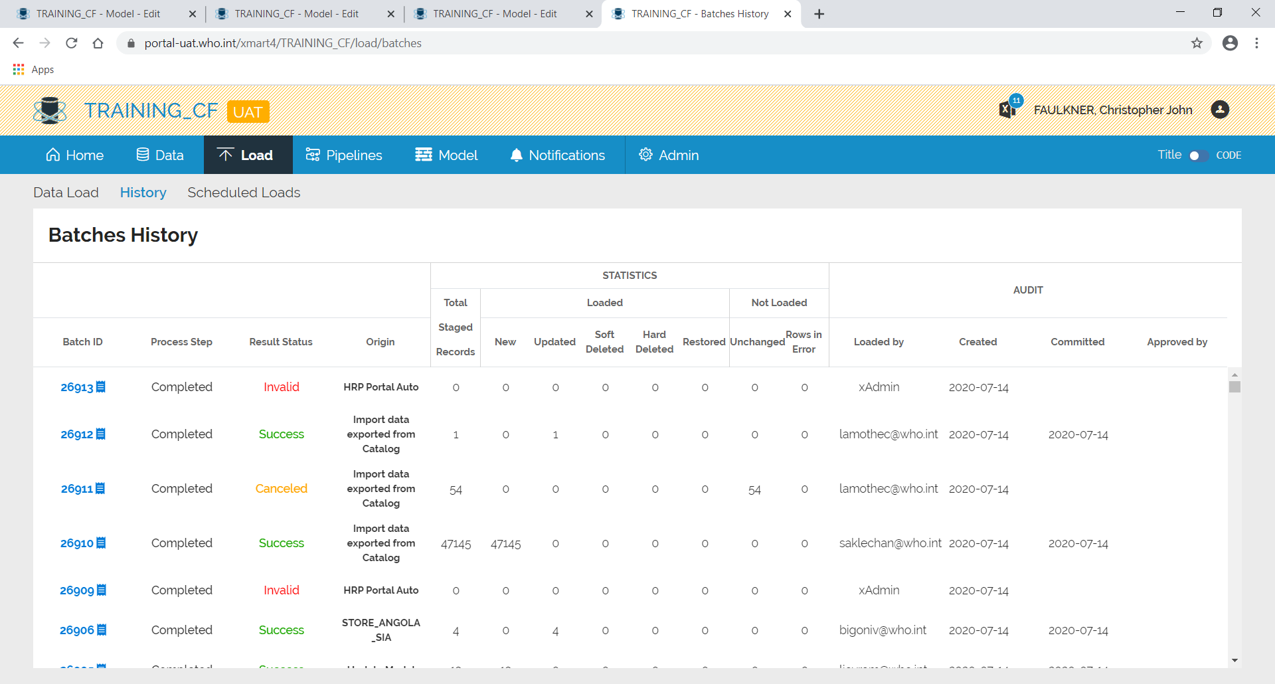Click the Process Step column header
Screen dimensions: 1275x684
pyautogui.click(x=181, y=341)
